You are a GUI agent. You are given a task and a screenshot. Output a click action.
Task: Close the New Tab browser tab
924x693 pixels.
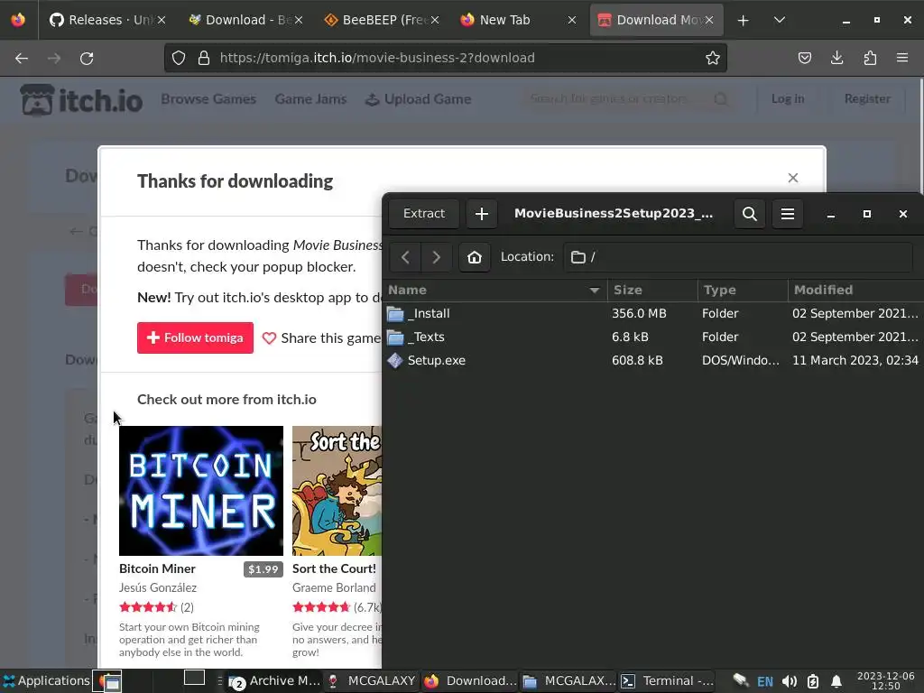pyautogui.click(x=571, y=20)
